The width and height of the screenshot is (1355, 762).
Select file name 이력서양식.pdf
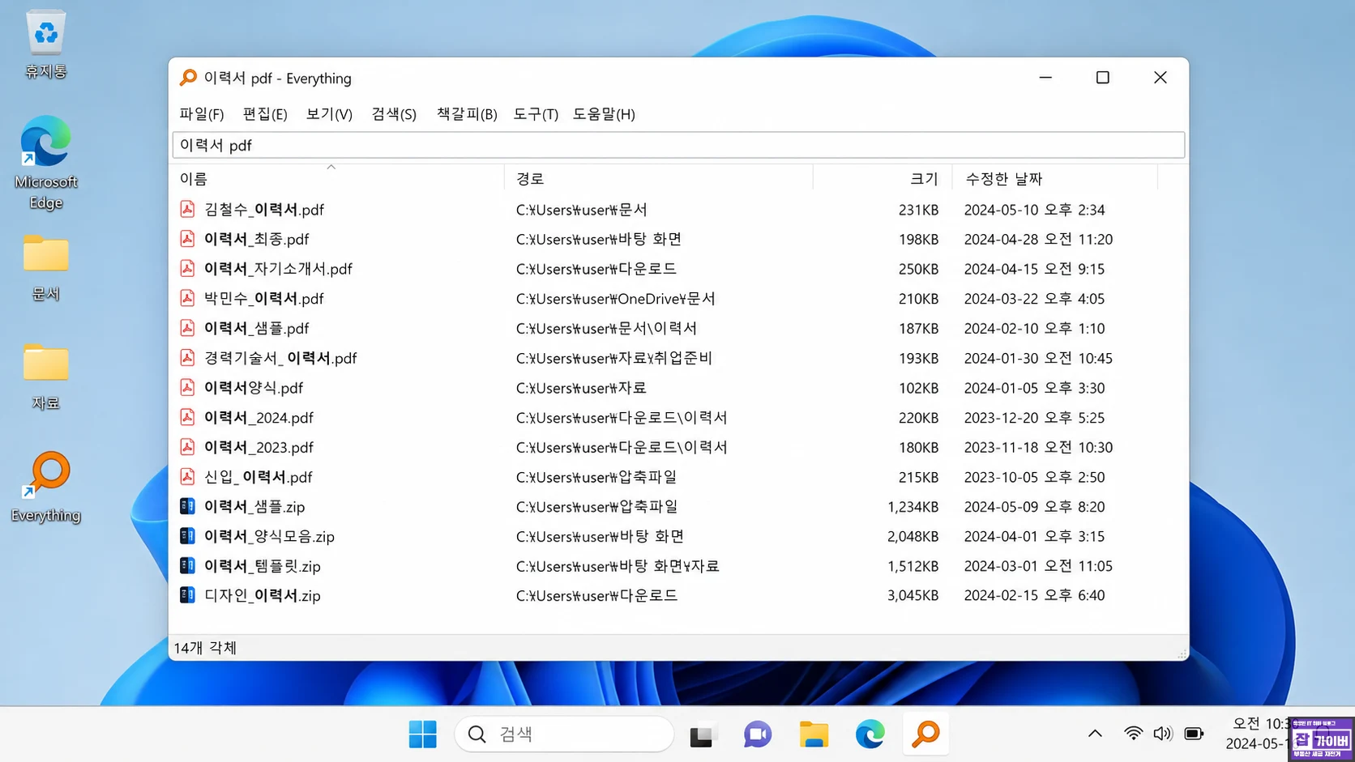pyautogui.click(x=254, y=388)
